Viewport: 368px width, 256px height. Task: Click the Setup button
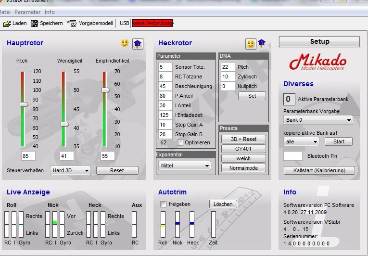319,41
